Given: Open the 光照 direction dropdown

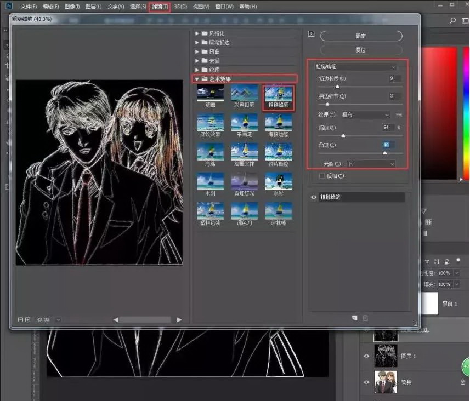Looking at the screenshot, I should click(x=371, y=164).
